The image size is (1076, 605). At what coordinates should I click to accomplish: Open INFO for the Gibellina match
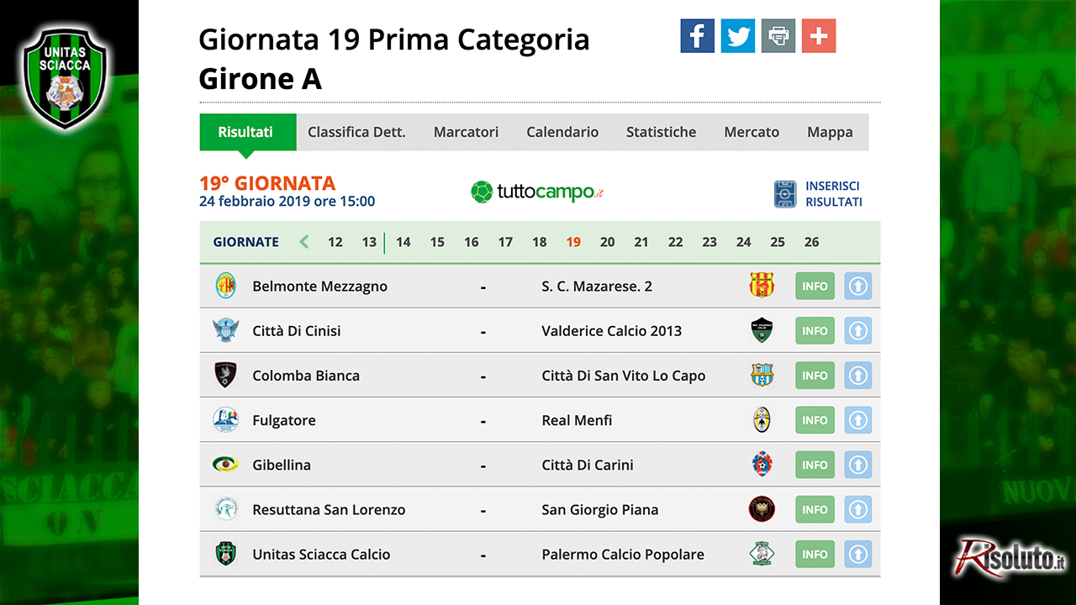pos(815,465)
